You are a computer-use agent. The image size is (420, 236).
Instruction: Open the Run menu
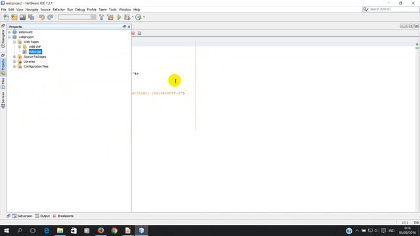[x=70, y=10]
